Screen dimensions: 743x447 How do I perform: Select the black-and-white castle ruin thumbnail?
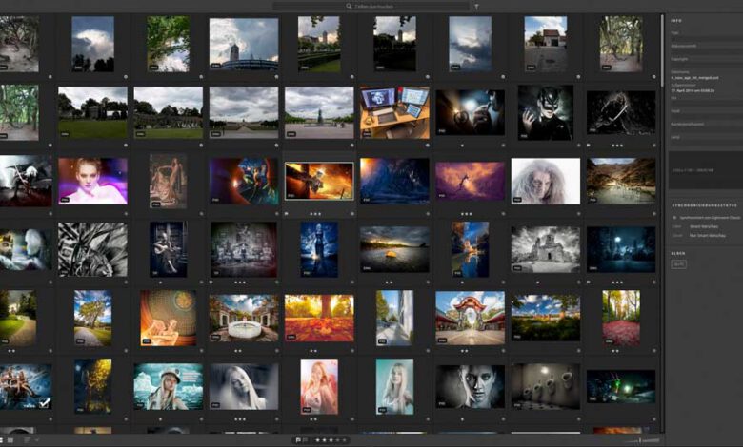coord(546,249)
